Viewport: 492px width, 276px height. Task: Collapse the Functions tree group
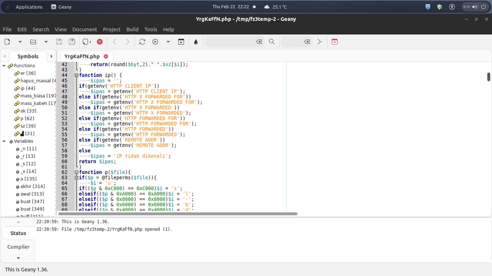coord(4,66)
